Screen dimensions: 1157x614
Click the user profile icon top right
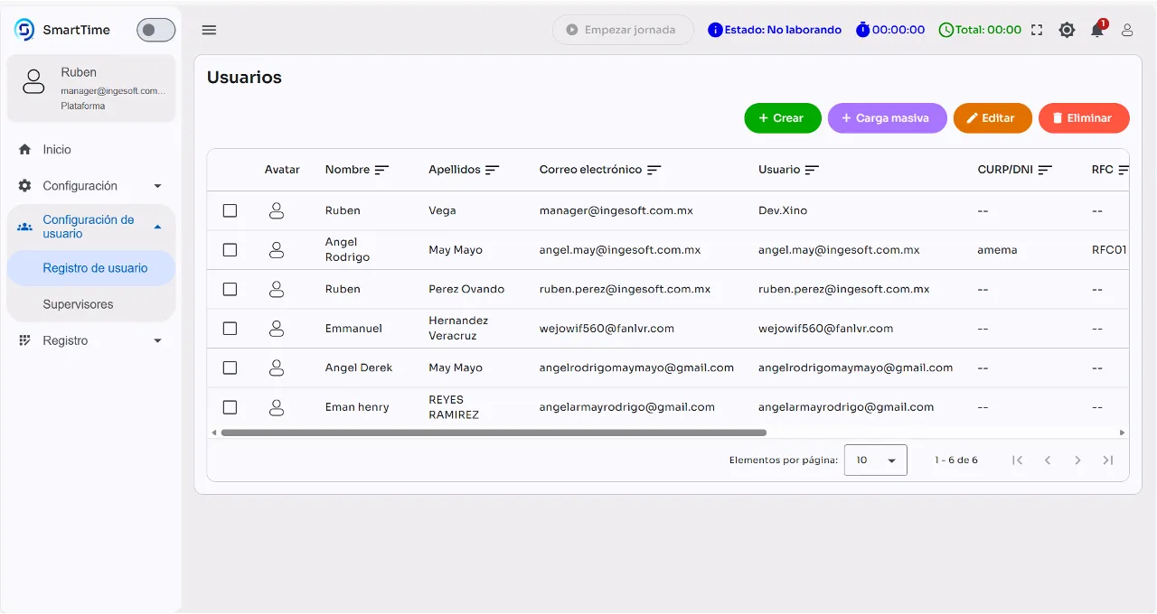point(1126,30)
